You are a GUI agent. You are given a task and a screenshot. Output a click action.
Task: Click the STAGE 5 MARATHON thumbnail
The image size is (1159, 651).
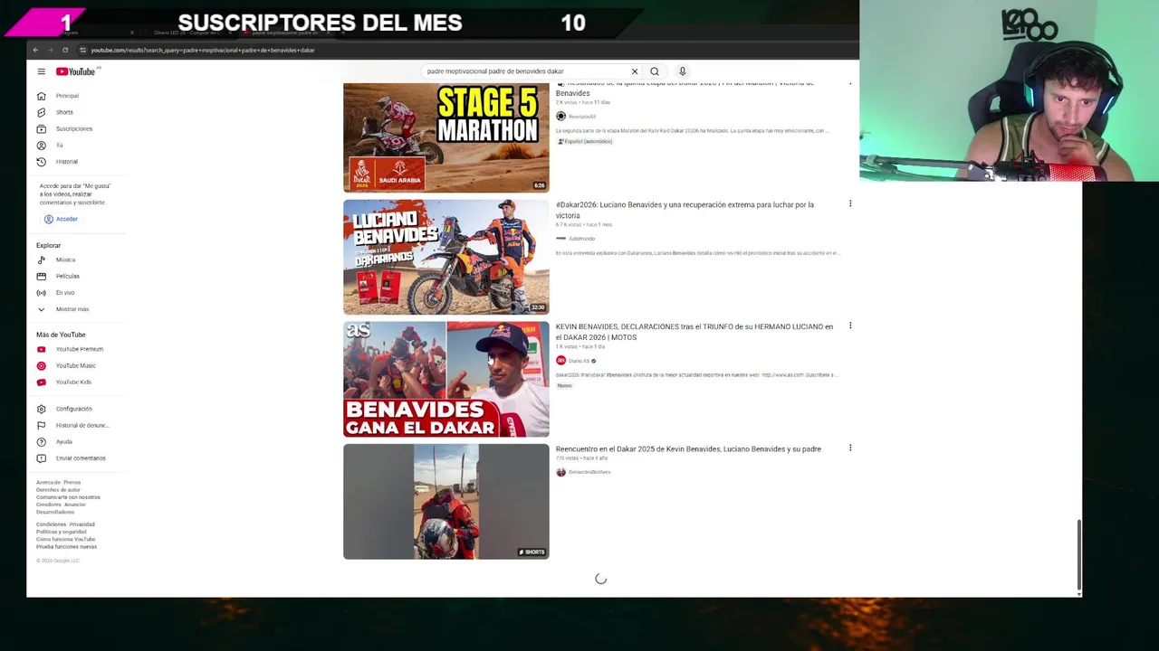pos(446,137)
